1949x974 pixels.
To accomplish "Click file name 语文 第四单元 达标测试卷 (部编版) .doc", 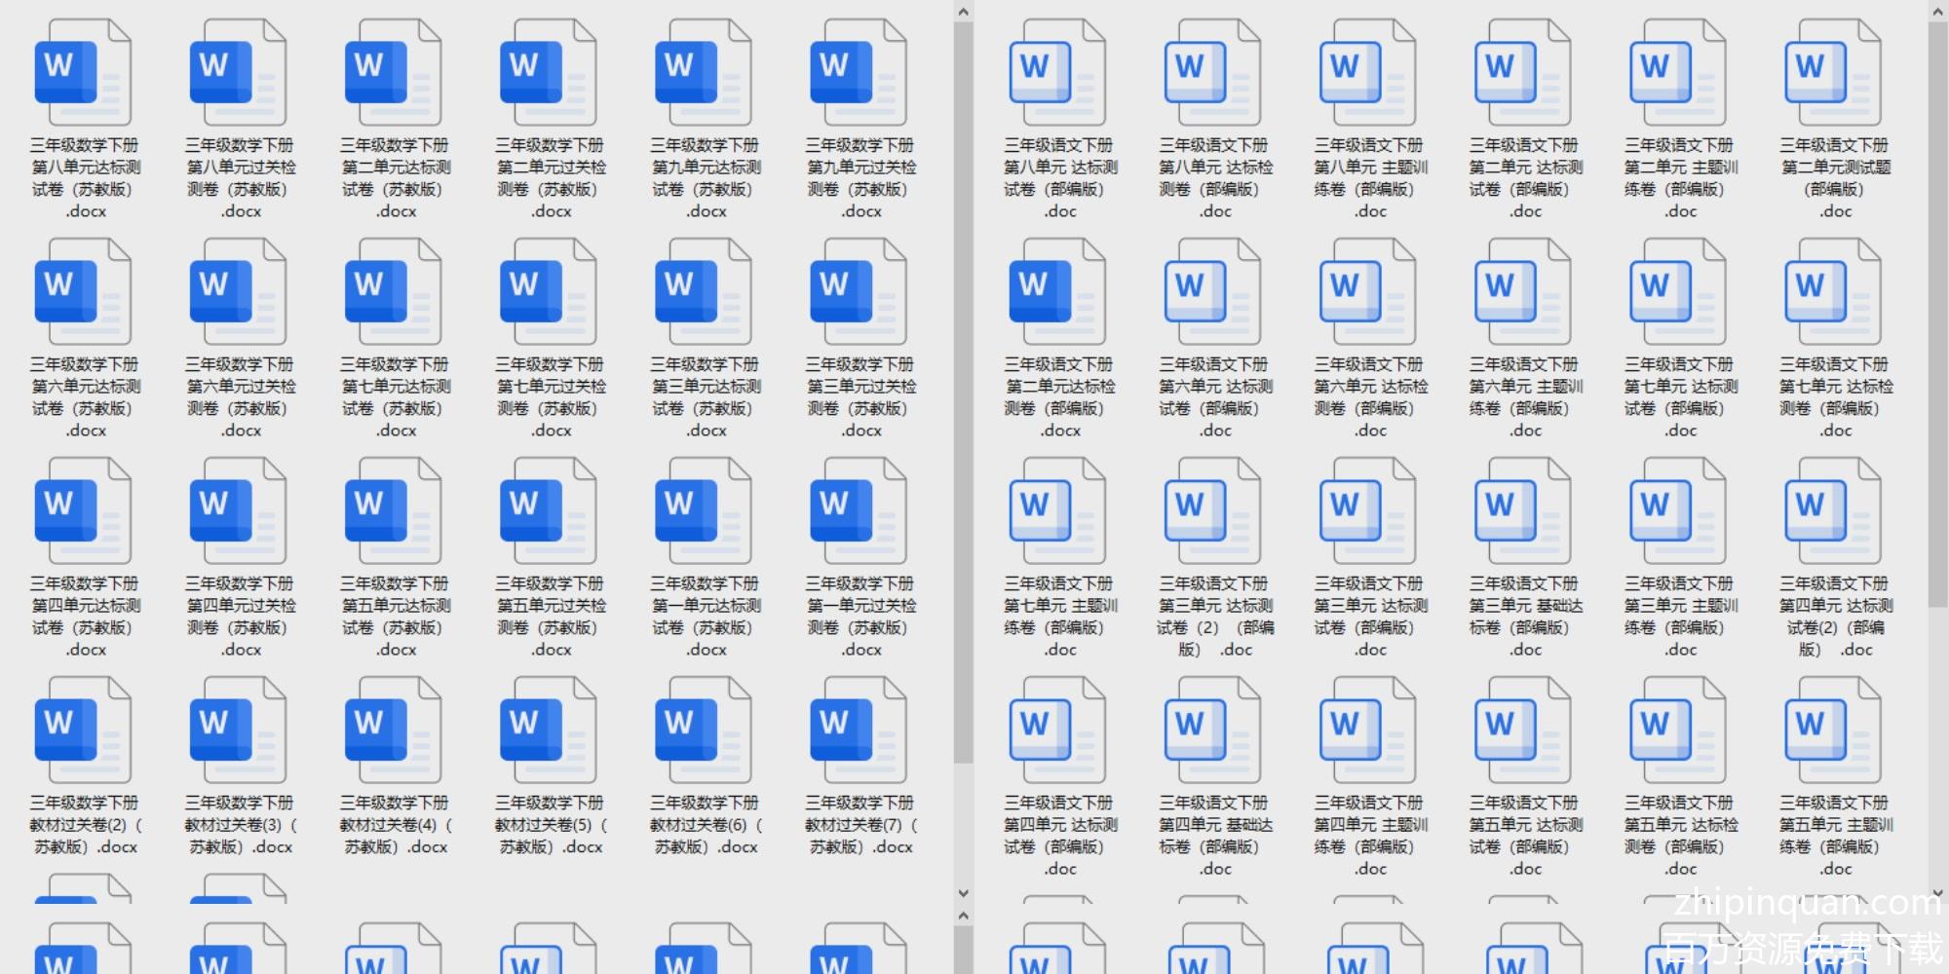I will (1060, 836).
